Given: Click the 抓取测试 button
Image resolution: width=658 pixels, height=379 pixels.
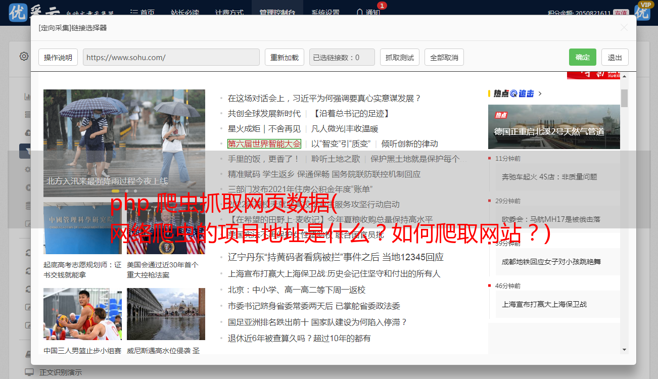Looking at the screenshot, I should point(399,58).
